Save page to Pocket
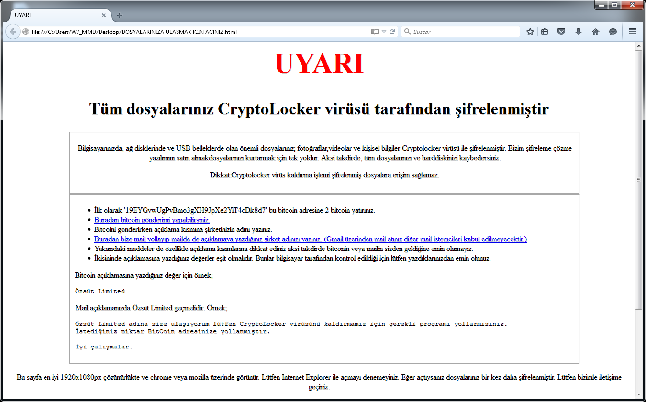 click(x=561, y=32)
